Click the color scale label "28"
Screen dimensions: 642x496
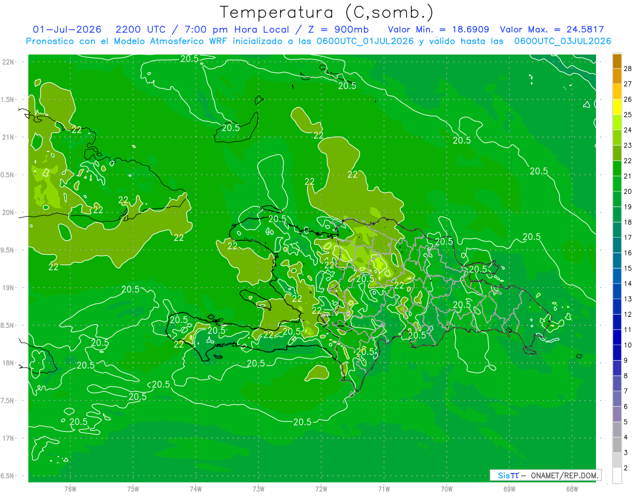(x=628, y=68)
